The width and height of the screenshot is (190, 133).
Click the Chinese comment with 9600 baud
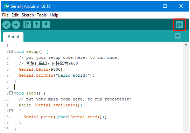point(48,63)
